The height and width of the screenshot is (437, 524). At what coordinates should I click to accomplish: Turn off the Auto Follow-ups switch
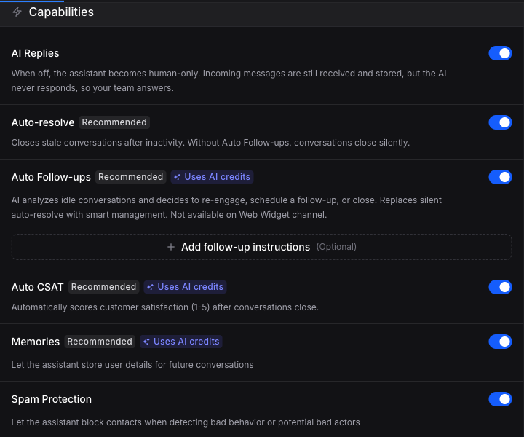point(500,177)
